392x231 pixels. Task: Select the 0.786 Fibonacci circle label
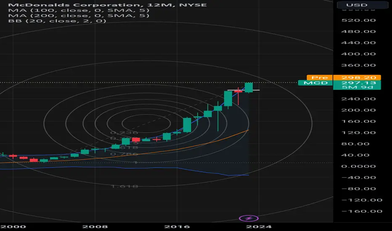[124, 154]
